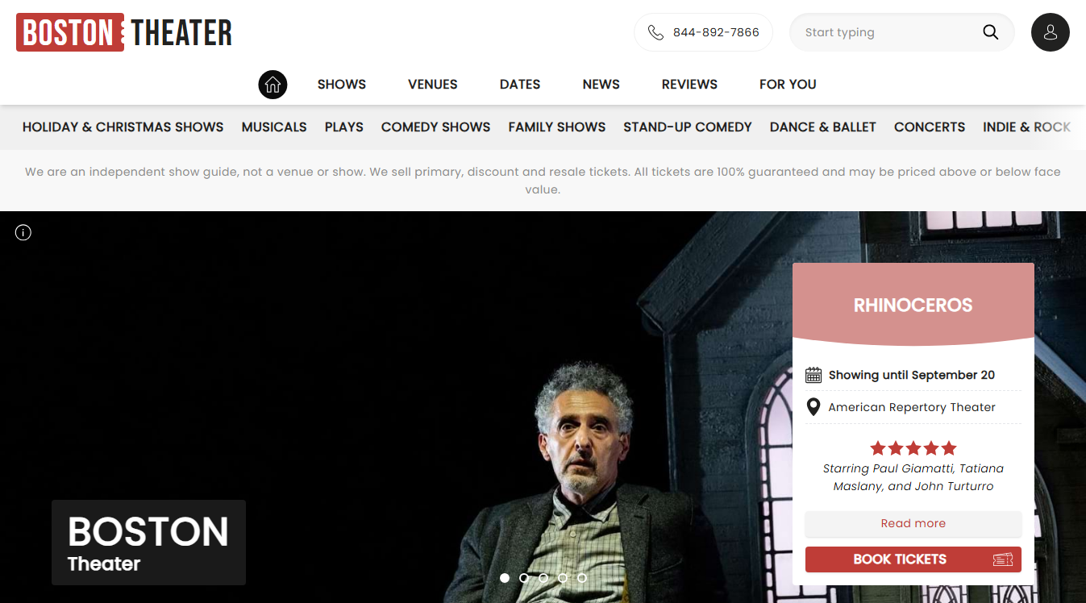The image size is (1086, 603).
Task: Open the user account profile icon
Action: click(1050, 32)
